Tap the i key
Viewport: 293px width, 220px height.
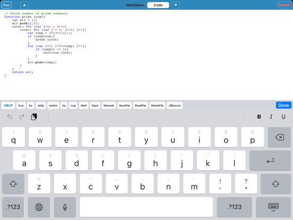(200, 137)
